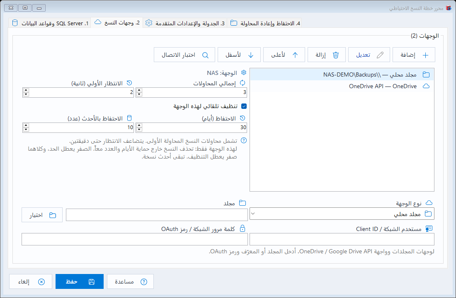The width and height of the screenshot is (456, 298).
Task: Switch to tab 2 وجهات النسخ
Action: [117, 23]
